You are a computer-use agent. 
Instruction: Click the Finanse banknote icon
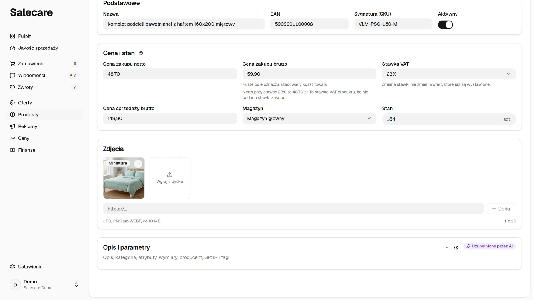pos(12,150)
